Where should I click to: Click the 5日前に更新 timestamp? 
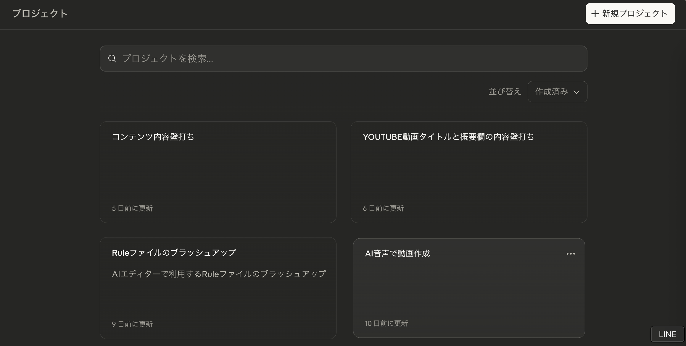pyautogui.click(x=132, y=208)
